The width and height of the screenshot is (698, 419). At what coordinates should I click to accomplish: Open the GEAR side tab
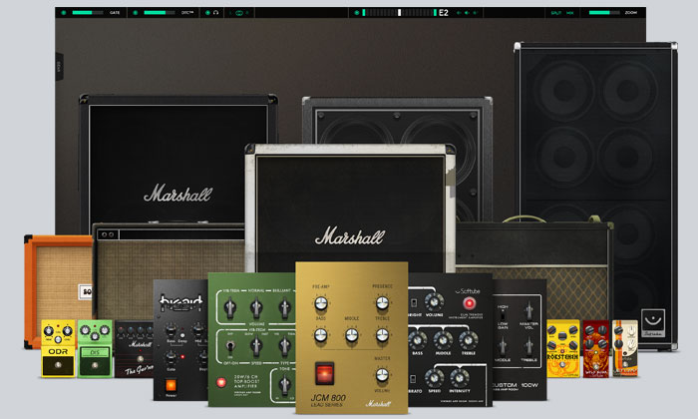(x=59, y=67)
